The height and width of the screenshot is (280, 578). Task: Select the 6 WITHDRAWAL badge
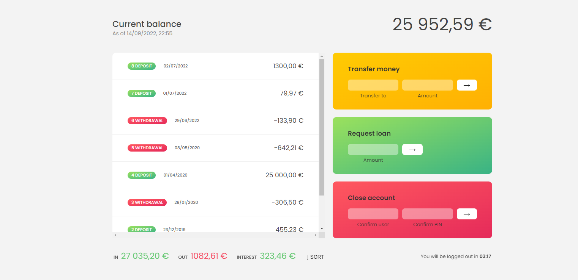[x=147, y=120]
